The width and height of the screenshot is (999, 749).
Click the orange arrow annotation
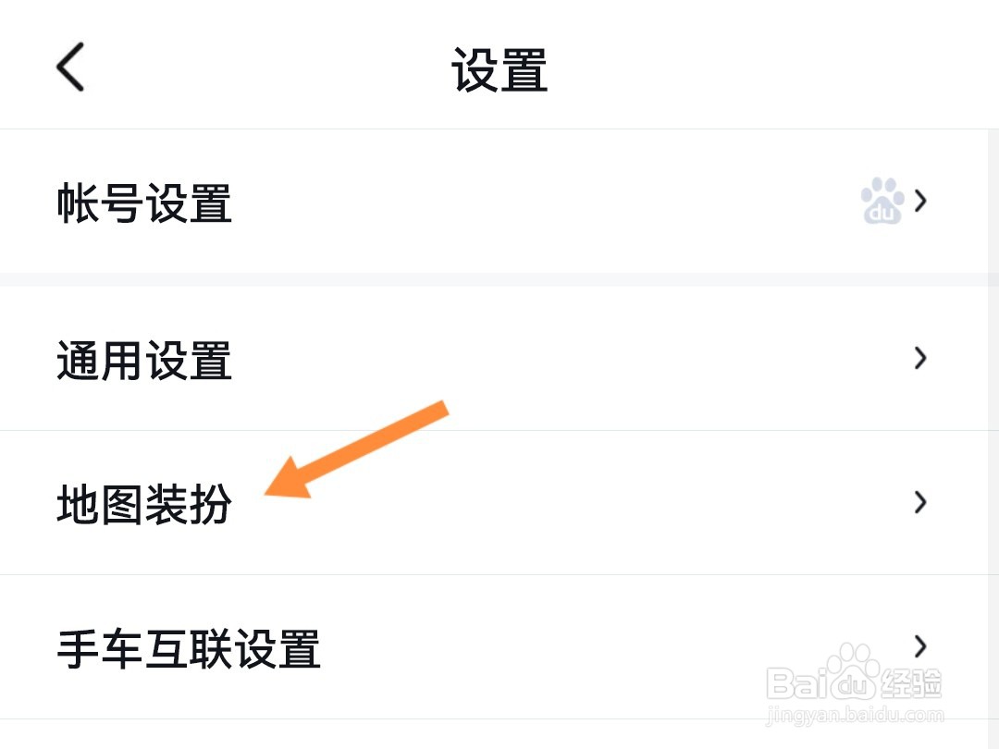[x=357, y=449]
